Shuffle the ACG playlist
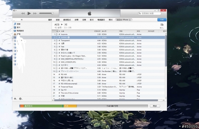The height and width of the screenshot is (129, 199). click(66, 24)
